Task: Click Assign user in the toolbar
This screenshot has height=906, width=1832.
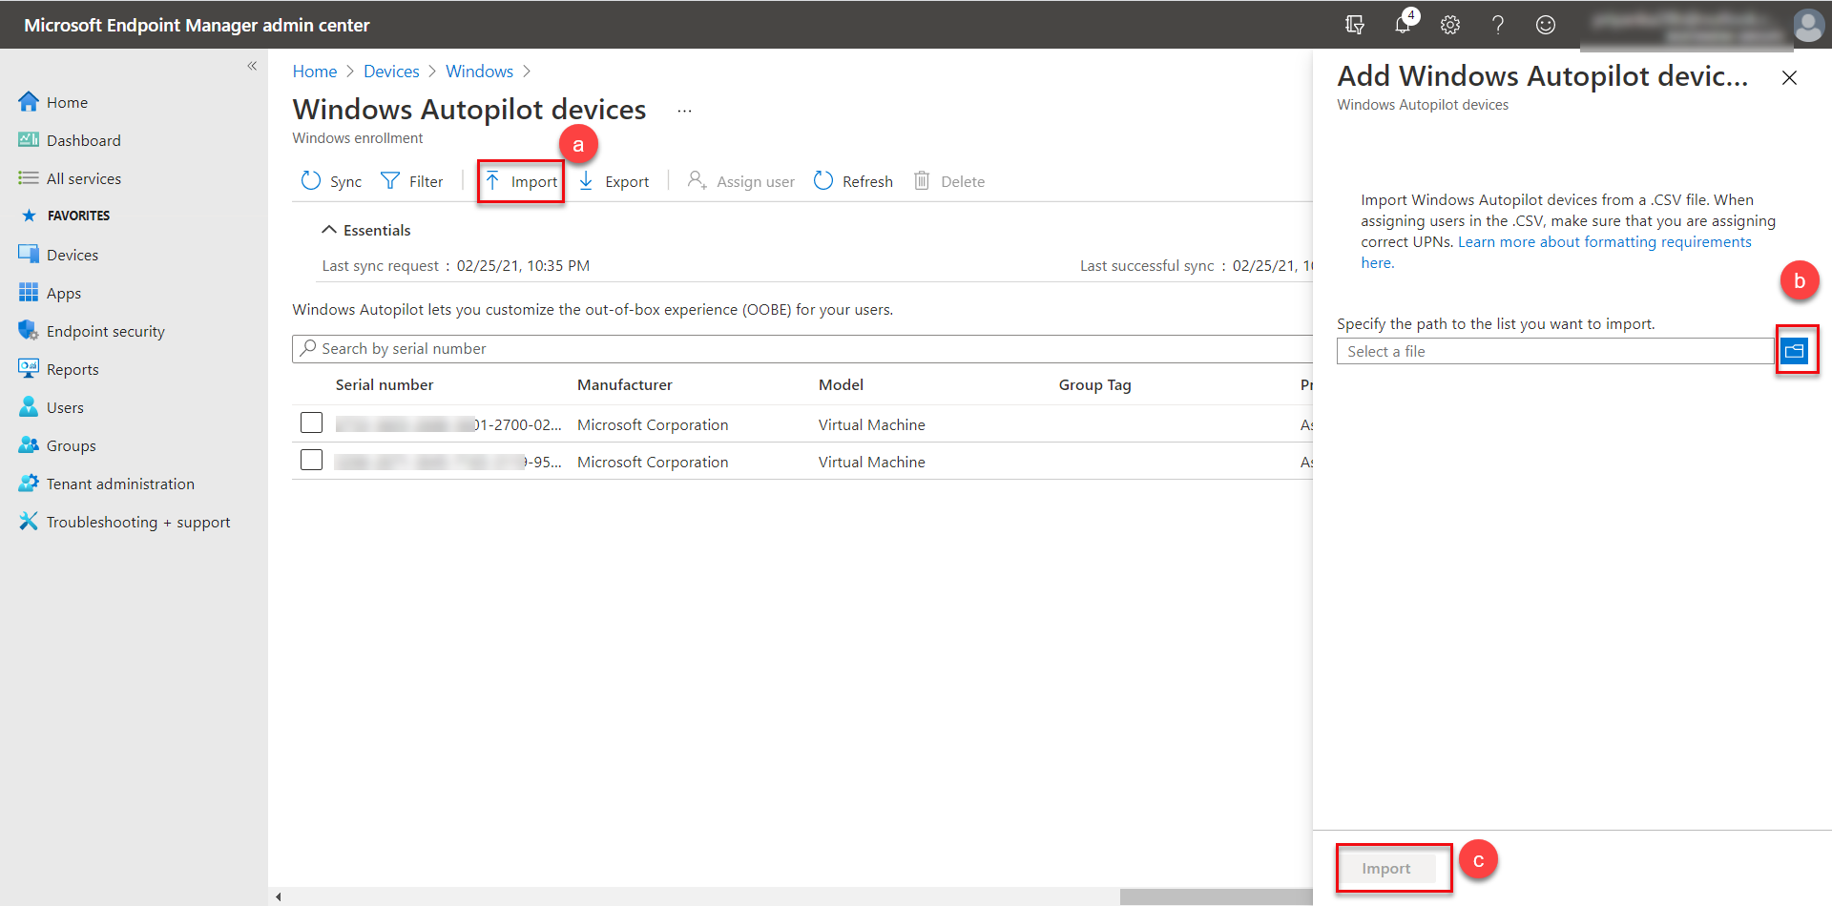Action: pos(741,181)
